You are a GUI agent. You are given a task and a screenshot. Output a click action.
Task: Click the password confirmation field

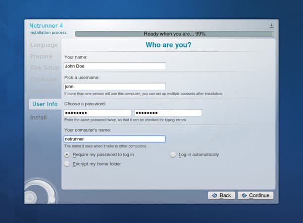168,113
